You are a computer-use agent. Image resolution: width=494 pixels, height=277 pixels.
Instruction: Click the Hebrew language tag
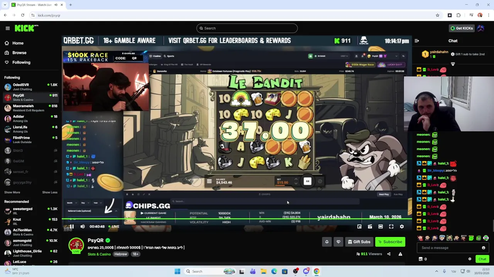tap(121, 254)
